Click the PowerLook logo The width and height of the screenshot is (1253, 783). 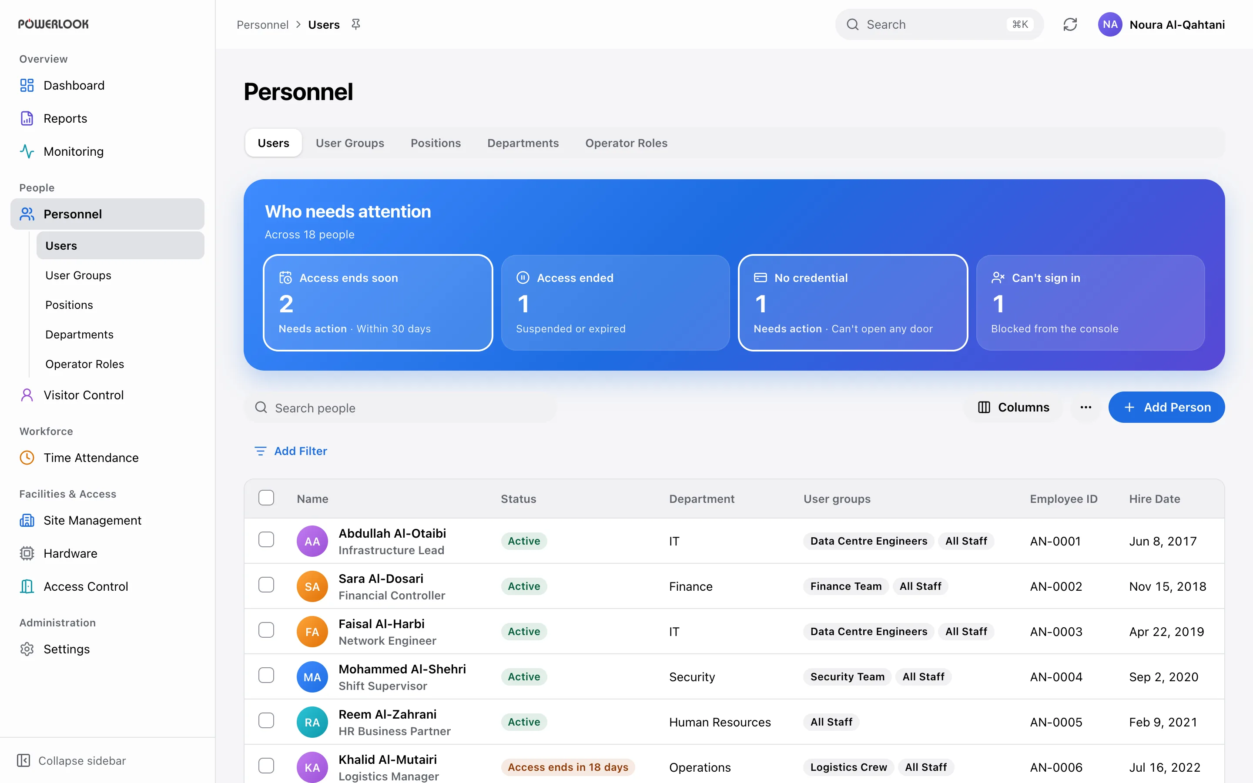[54, 24]
